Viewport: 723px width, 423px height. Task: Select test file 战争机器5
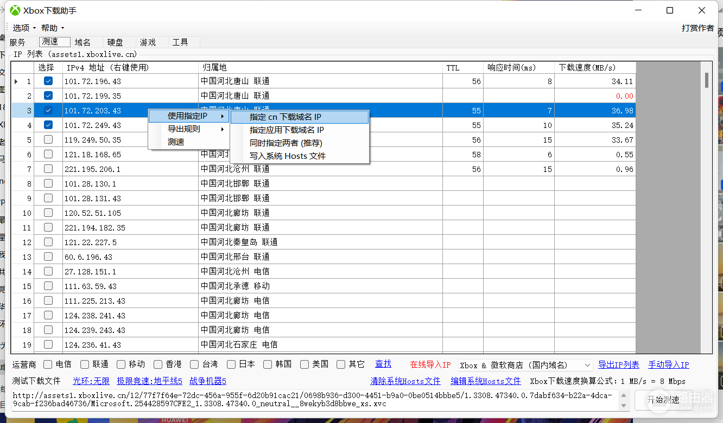coord(208,381)
